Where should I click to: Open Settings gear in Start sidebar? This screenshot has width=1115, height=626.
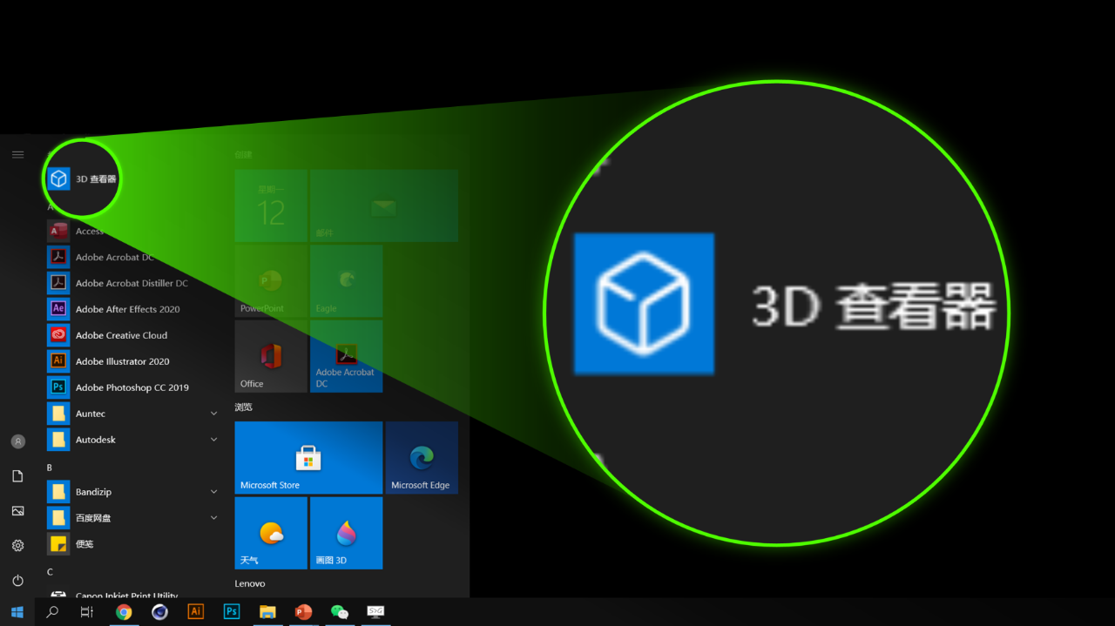(x=17, y=546)
